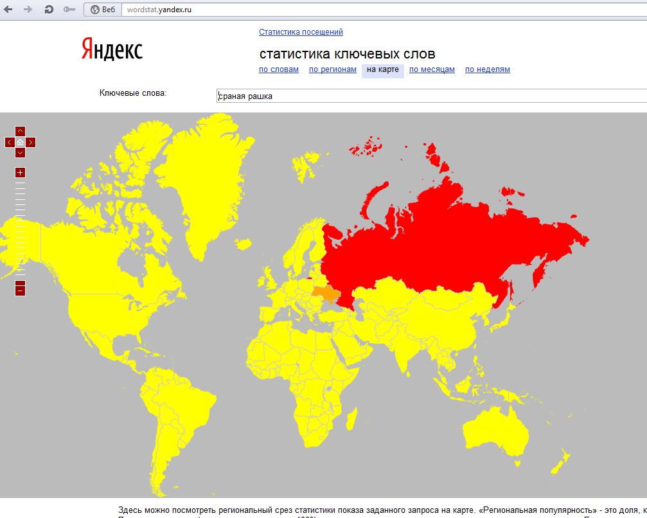Switch to the по регионам tab
Viewport: 647px width, 518px height.
(x=333, y=69)
